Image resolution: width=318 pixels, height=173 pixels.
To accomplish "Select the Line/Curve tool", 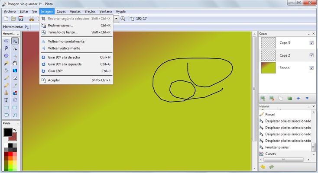I will coord(15,100).
